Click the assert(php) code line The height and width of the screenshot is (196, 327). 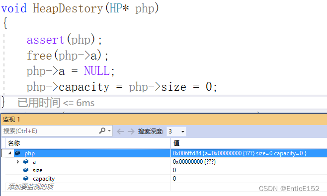64,40
